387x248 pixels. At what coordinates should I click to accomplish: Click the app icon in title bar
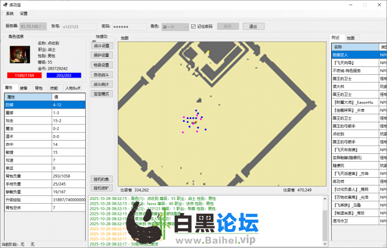tap(4, 4)
